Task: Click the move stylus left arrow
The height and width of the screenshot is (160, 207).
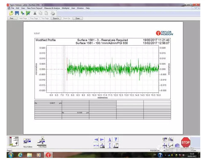Action: click(x=96, y=139)
